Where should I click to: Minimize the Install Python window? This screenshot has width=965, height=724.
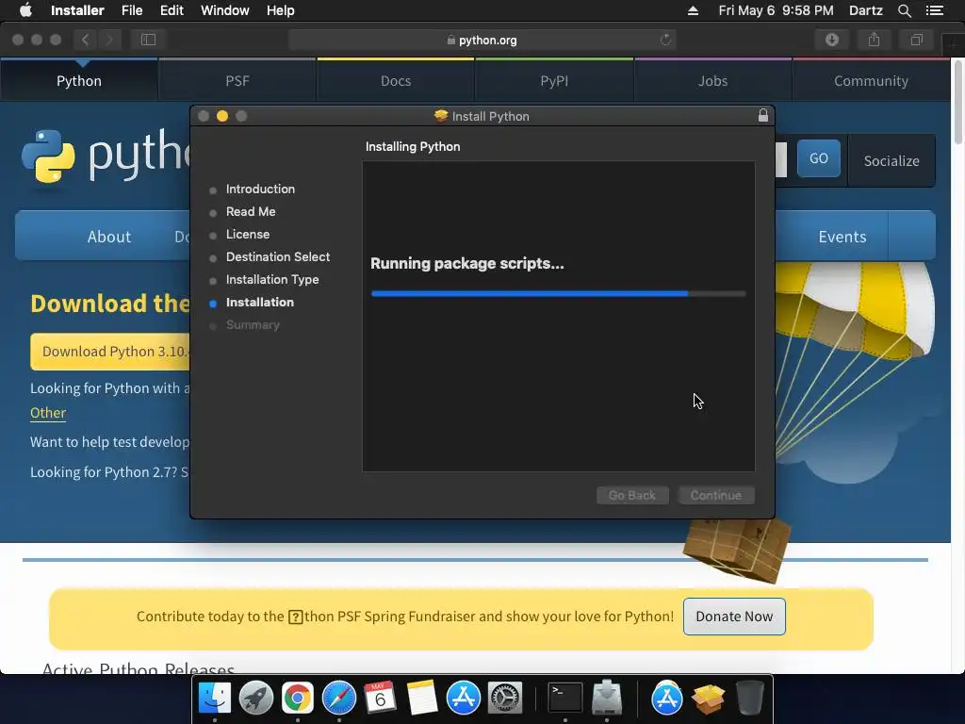[x=222, y=116]
